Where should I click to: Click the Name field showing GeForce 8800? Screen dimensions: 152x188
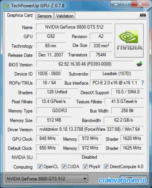(74, 27)
